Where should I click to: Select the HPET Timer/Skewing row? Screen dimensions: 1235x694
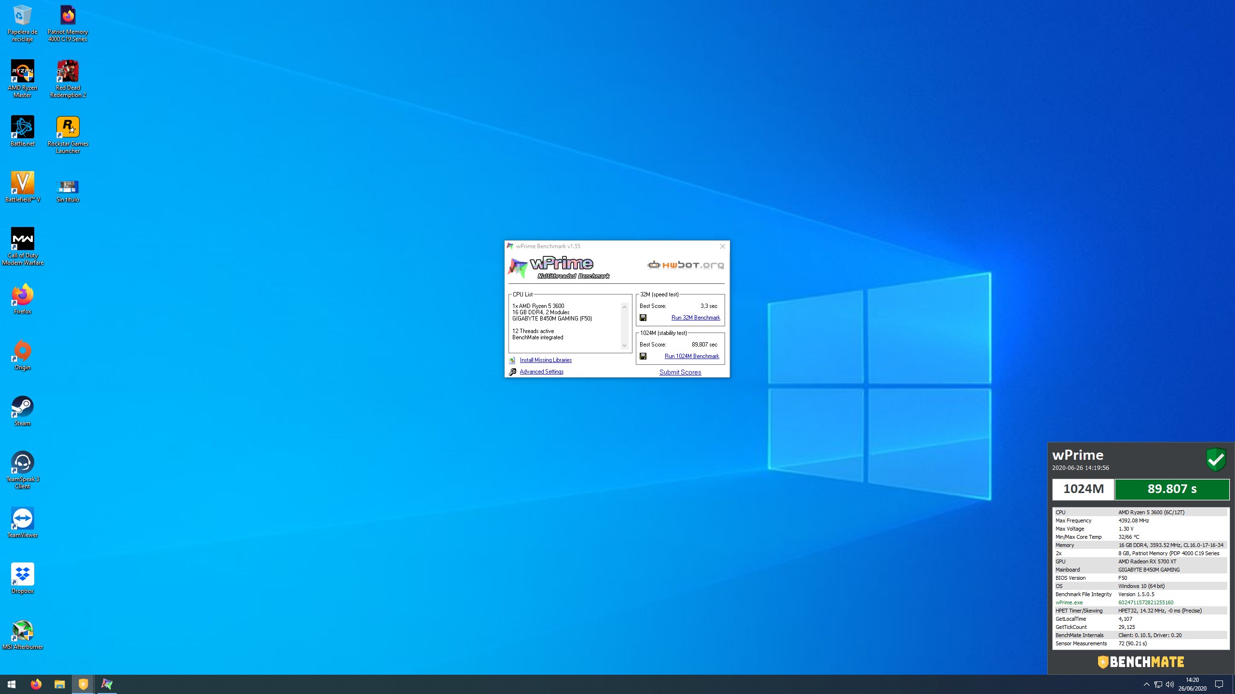click(1140, 611)
